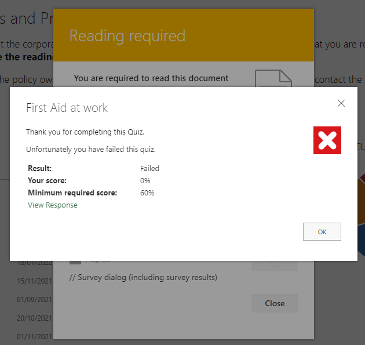Click the First Aid at work title

click(67, 108)
